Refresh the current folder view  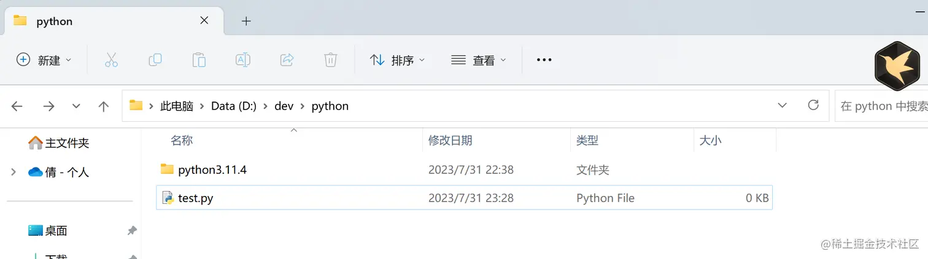click(813, 105)
